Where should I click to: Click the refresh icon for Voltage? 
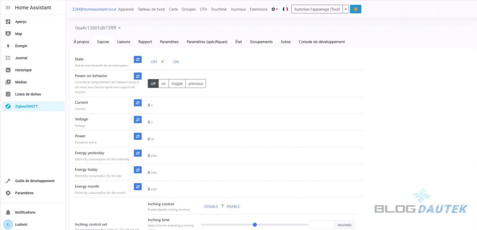[x=137, y=119]
